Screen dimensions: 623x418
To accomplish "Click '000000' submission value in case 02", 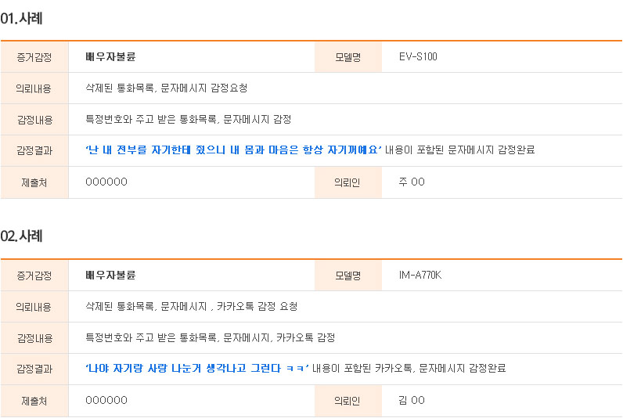I will click(x=106, y=400).
